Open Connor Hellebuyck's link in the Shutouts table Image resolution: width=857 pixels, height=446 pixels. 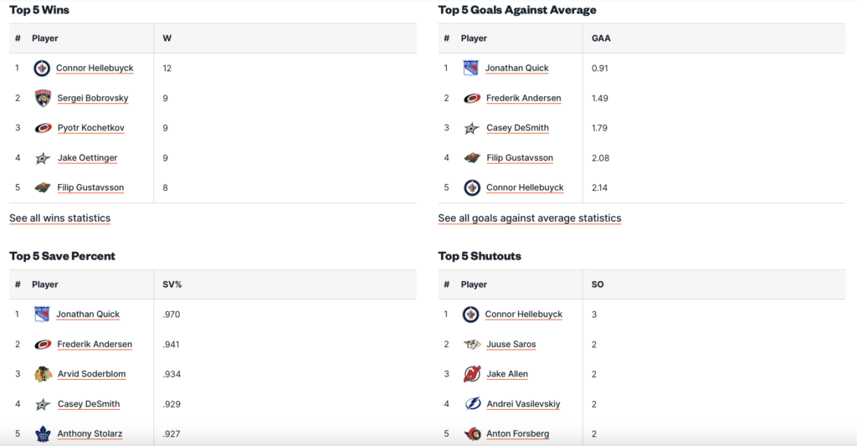(x=523, y=315)
